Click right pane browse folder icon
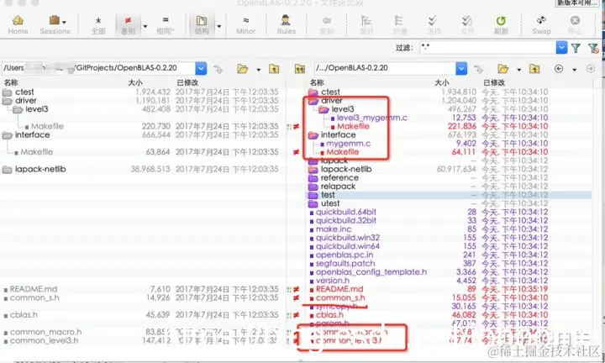The height and width of the screenshot is (363, 605). (502, 69)
